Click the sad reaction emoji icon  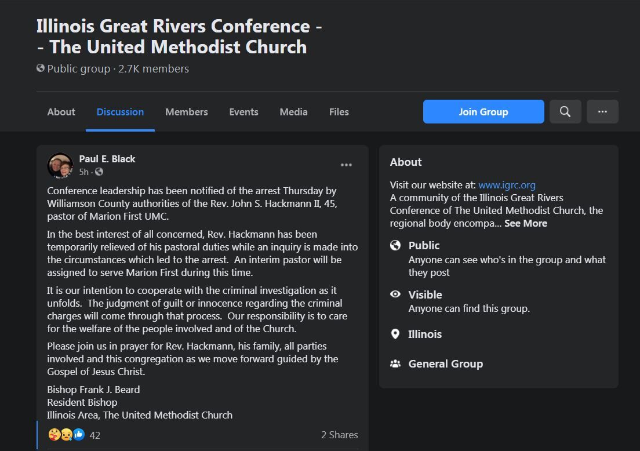coord(67,434)
